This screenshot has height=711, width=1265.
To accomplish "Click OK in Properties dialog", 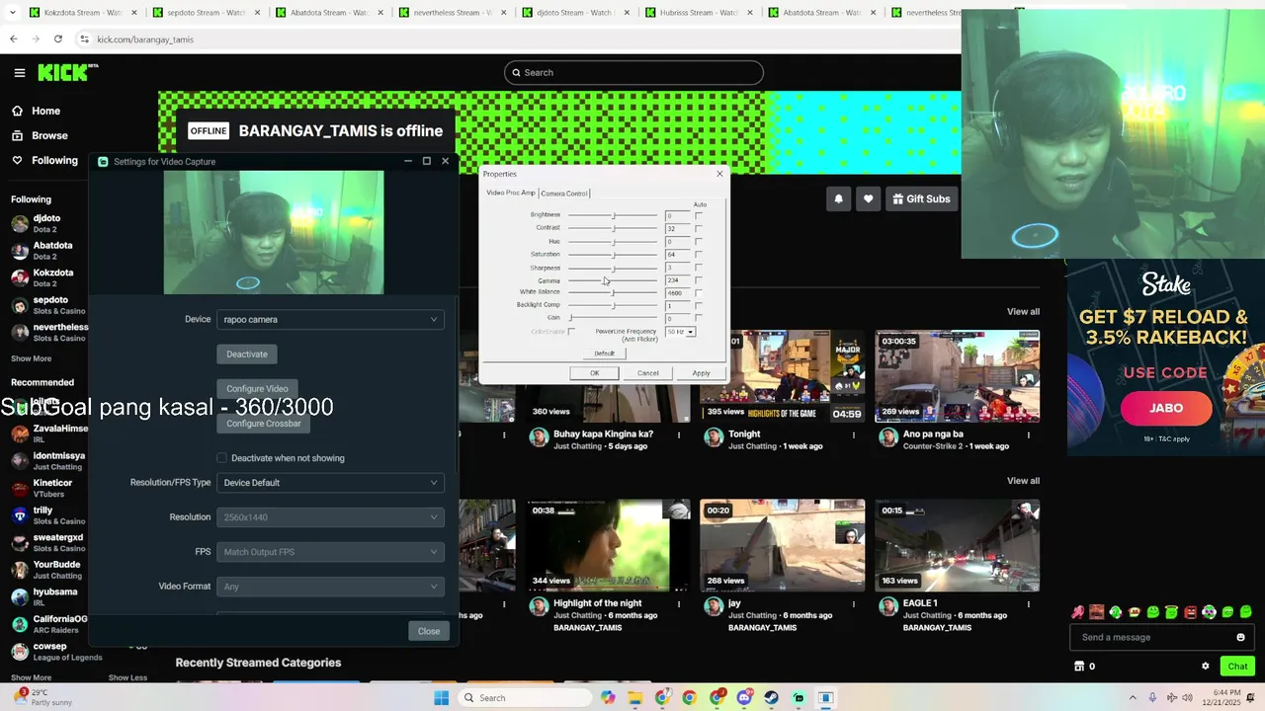I will pyautogui.click(x=594, y=373).
